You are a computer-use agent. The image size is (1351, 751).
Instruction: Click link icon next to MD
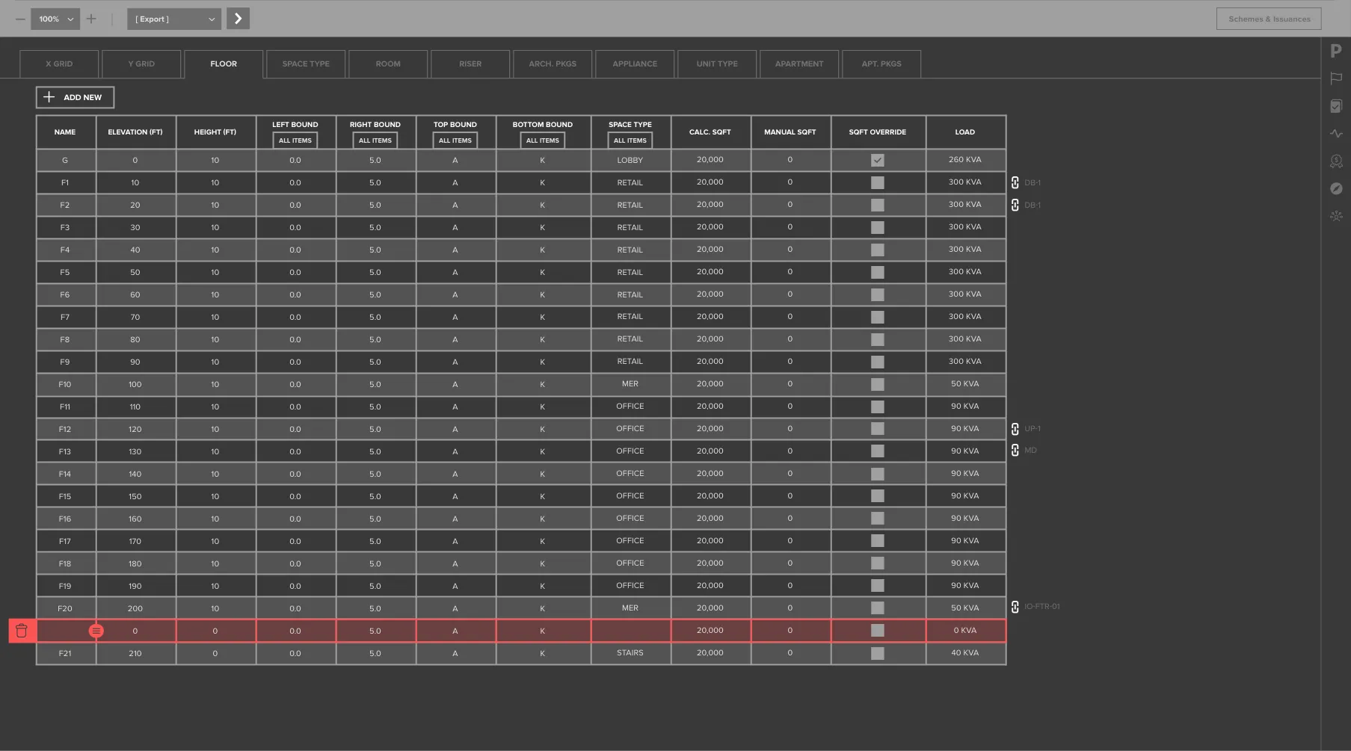click(1015, 450)
